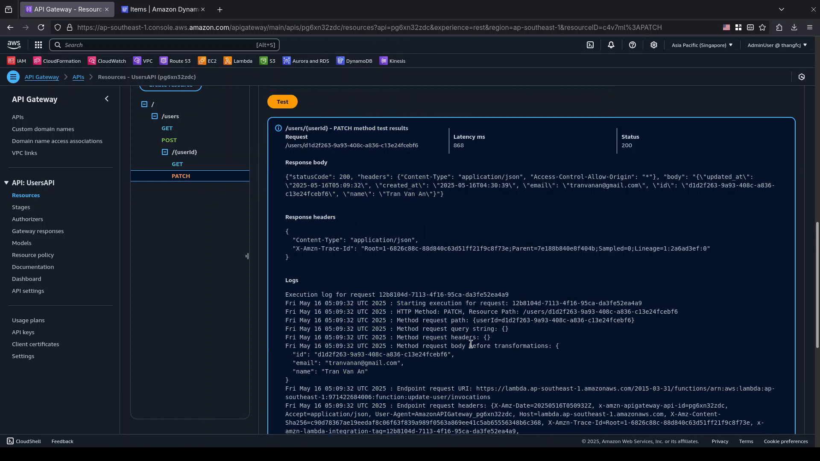Open the AdminUser account dropdown
820x461 pixels.
tap(777, 45)
